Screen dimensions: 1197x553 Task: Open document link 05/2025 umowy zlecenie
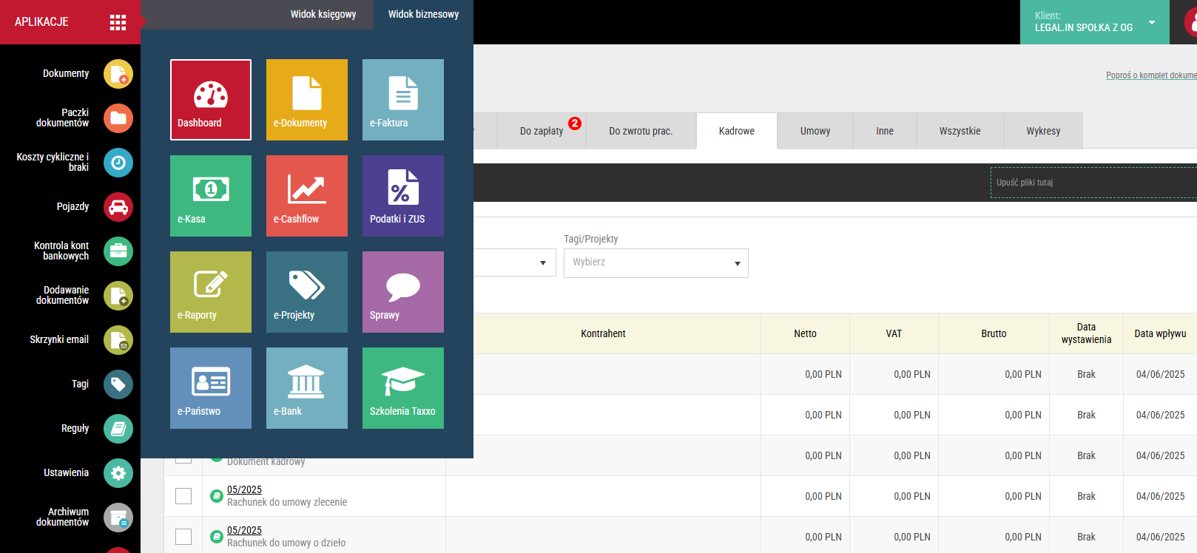pyautogui.click(x=244, y=489)
